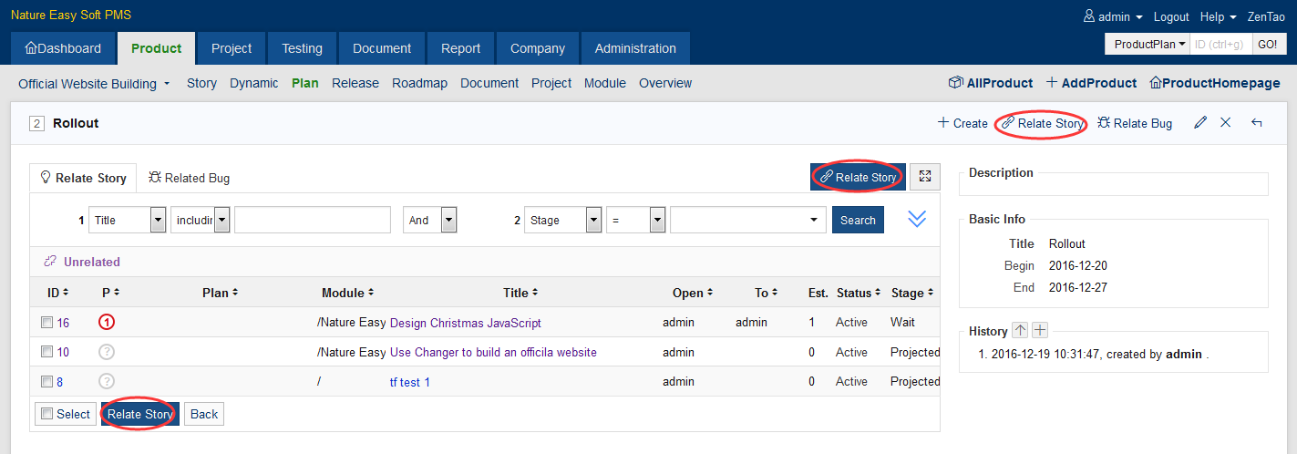This screenshot has width=1297, height=454.
Task: Open the Testing main menu tab
Action: pyautogui.click(x=302, y=48)
